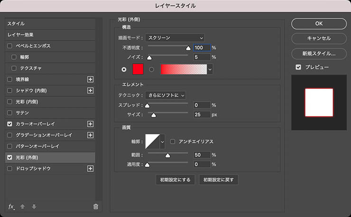Click the red glow color swatch

138,69
